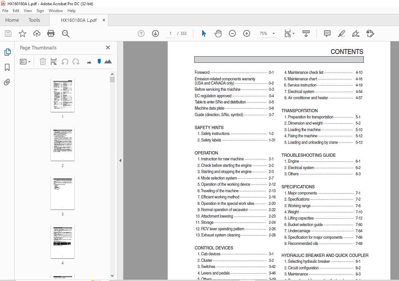Open the Help menu
Viewport: 399px width, 281px height.
coord(71,11)
